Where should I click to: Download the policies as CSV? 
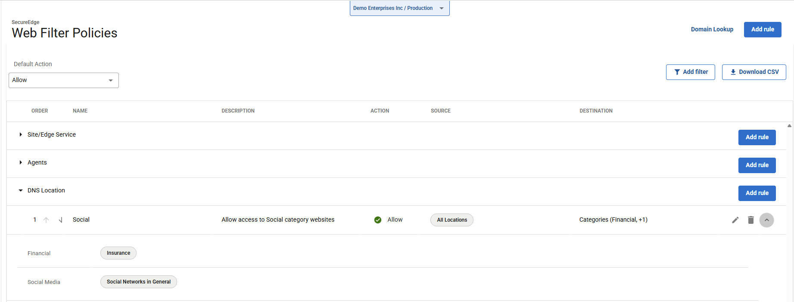[x=754, y=72]
